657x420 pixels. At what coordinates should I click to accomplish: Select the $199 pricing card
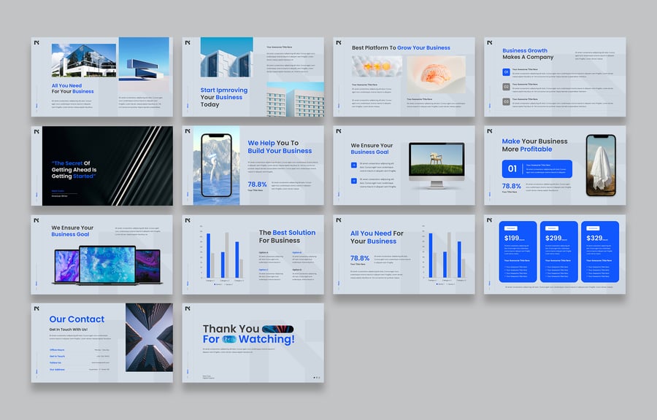(518, 252)
